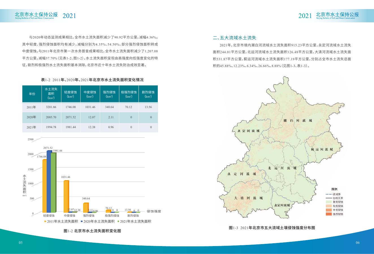Click the 年份 table header cell
Image resolution: width=374 pixels, height=254 pixels.
32,94
